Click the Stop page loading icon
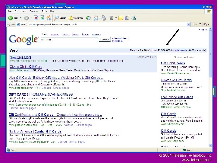This screenshot has height=163, width=217. (36, 18)
